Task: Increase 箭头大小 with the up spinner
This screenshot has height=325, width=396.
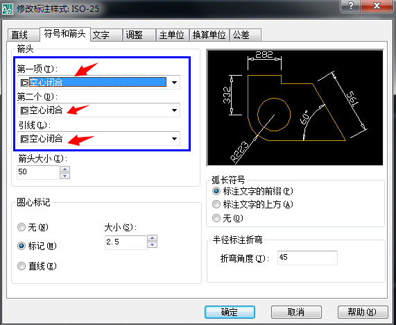Action: tap(65, 169)
